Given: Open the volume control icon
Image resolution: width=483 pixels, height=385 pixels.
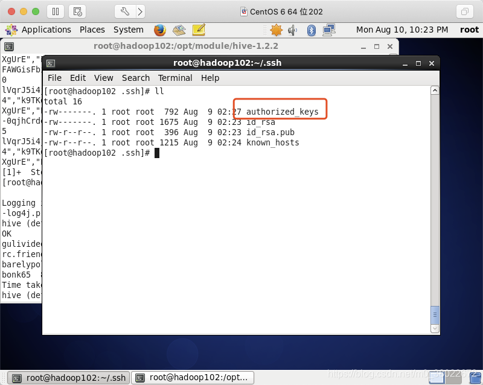Looking at the screenshot, I should coord(292,30).
